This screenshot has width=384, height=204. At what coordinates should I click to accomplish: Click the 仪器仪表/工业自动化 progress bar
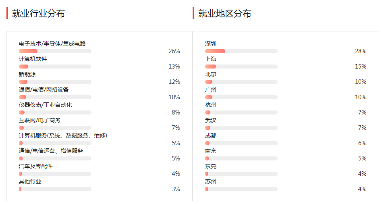click(x=55, y=112)
